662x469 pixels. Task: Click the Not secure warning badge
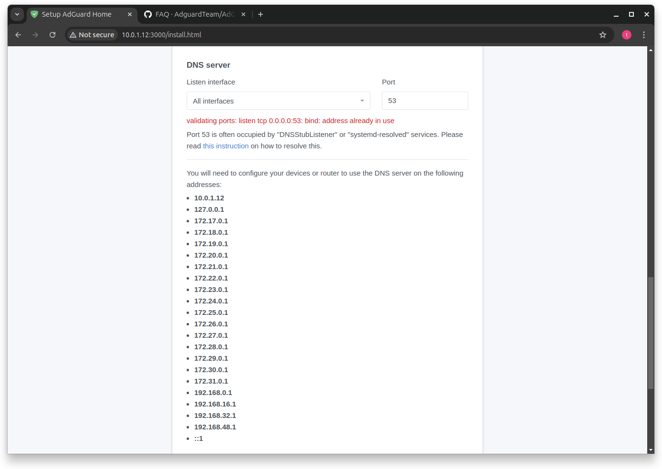coord(92,34)
